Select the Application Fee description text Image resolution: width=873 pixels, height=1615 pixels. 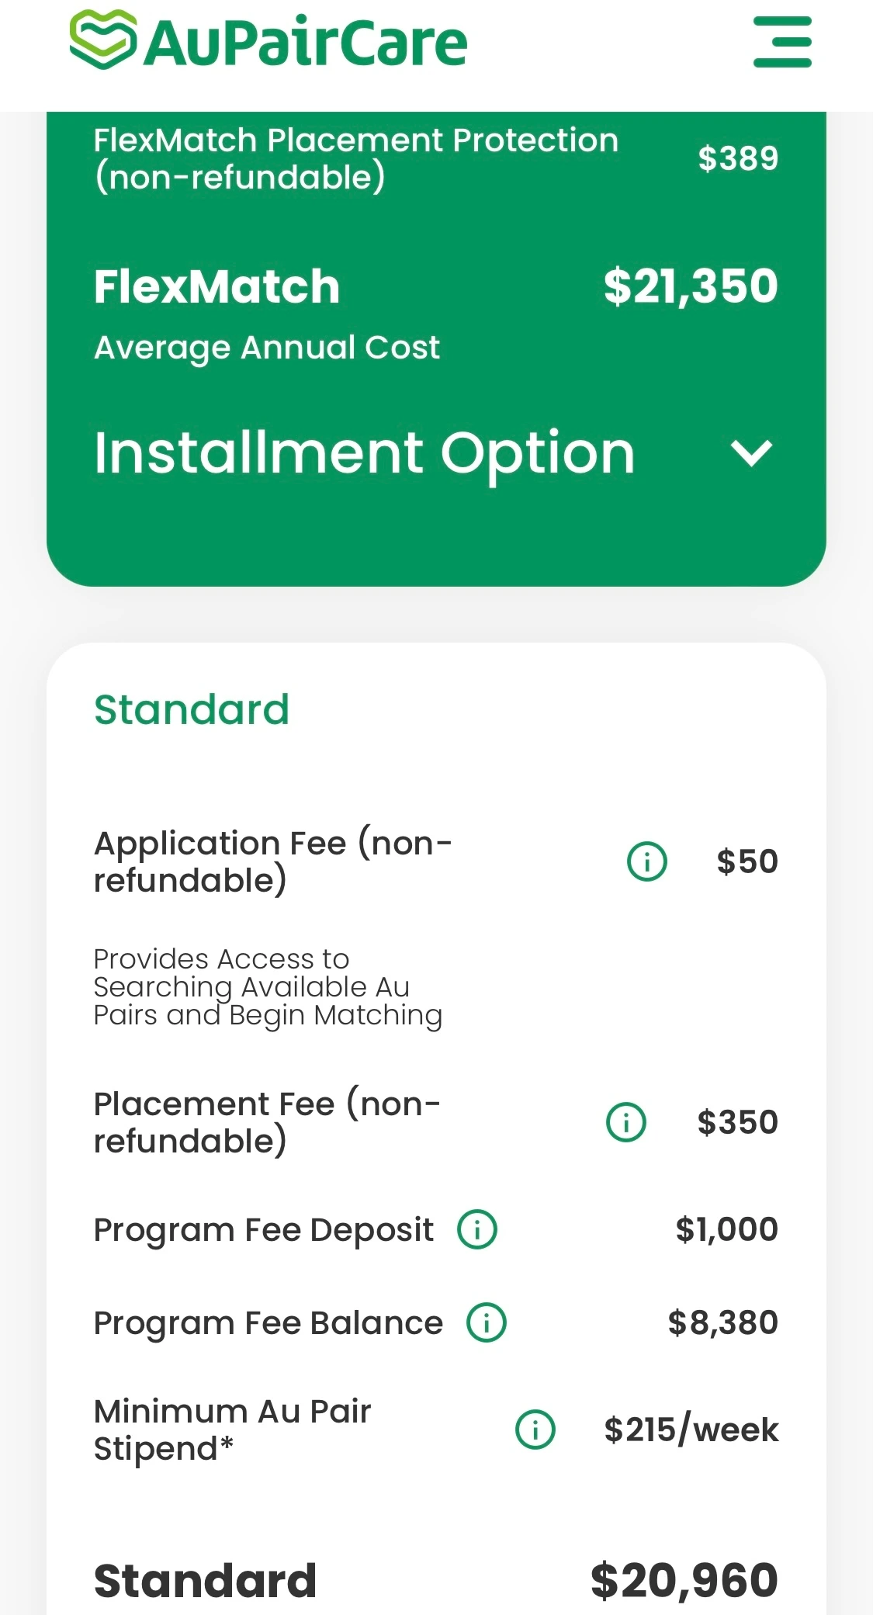[268, 987]
